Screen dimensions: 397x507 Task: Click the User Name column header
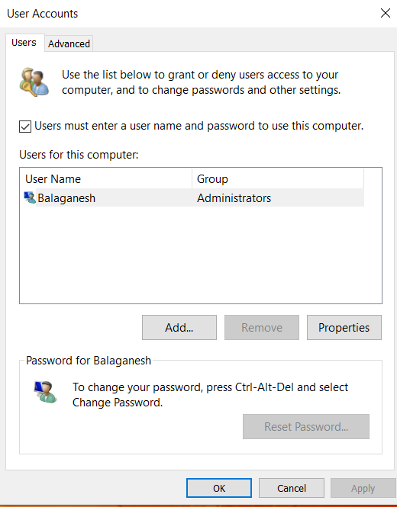[x=108, y=179]
